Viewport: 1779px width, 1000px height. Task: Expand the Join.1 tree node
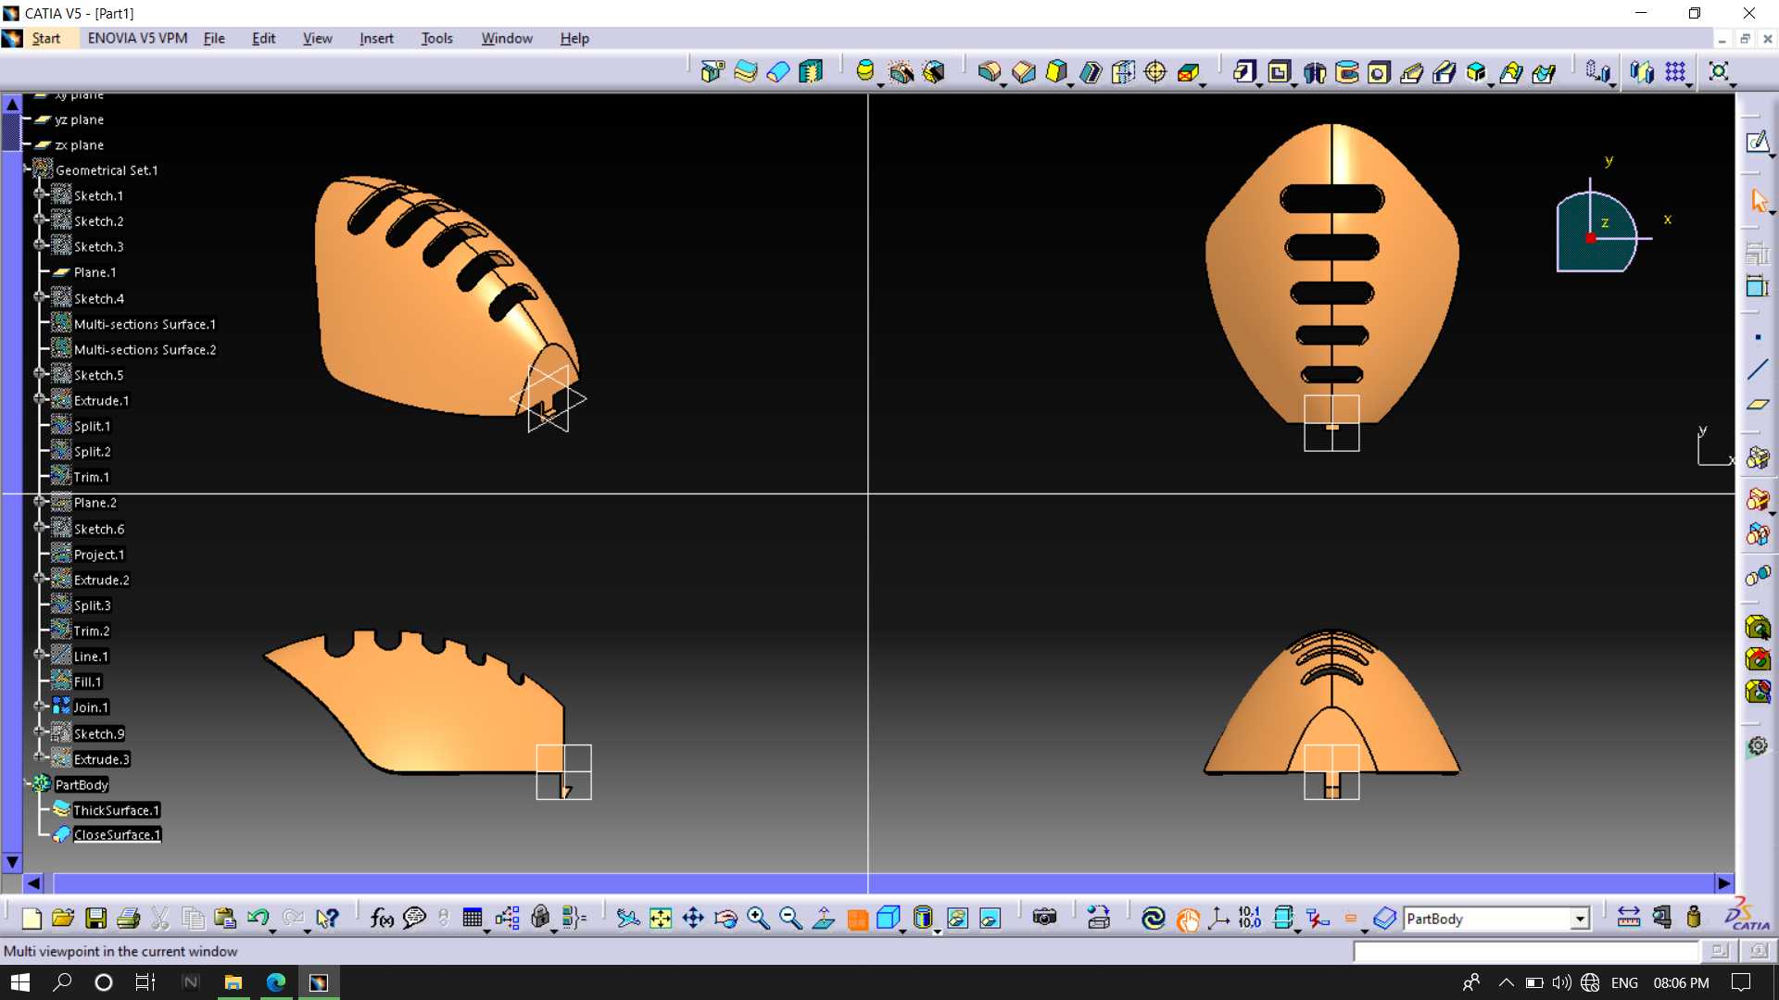click(x=40, y=706)
